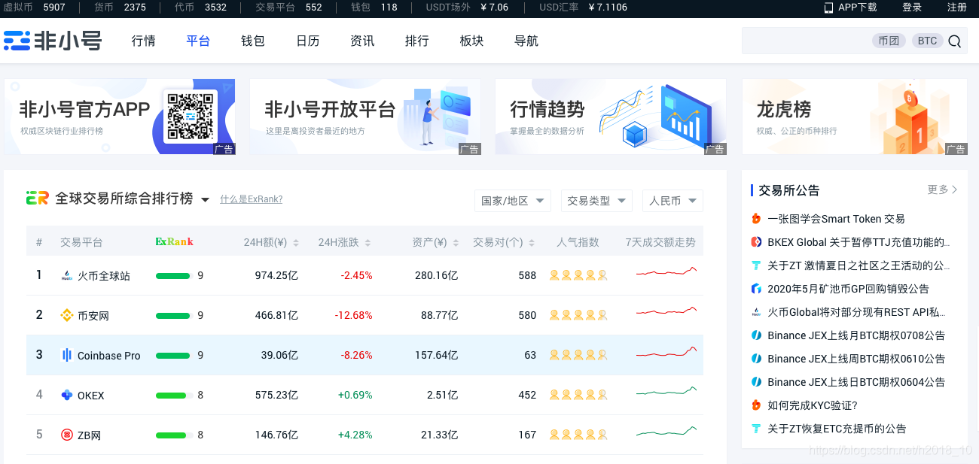The height and width of the screenshot is (464, 979).
Task: Click the 什么是ExRank? link
Action: [x=251, y=199]
